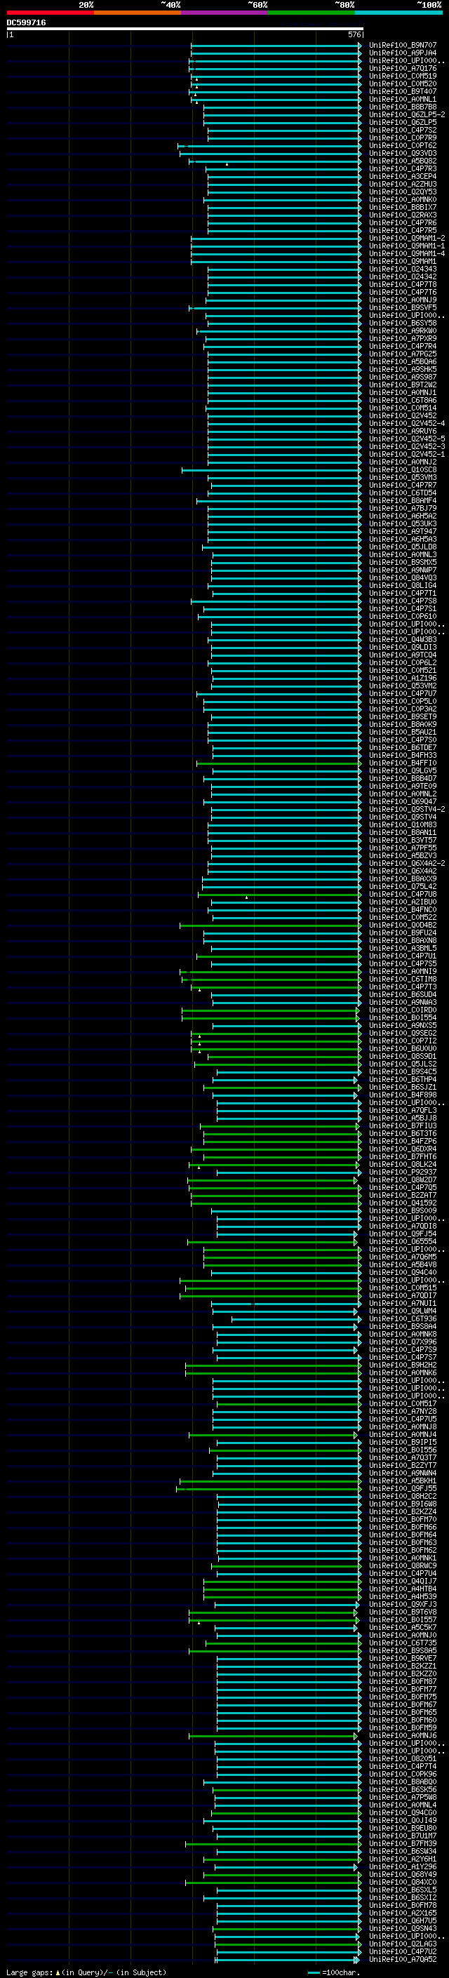This screenshot has width=449, height=1978.
Task: Click label UniRef100_B7FIU3
Action: pos(402,1125)
